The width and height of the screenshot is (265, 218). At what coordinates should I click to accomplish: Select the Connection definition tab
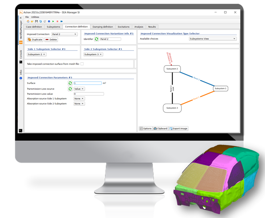click(76, 26)
